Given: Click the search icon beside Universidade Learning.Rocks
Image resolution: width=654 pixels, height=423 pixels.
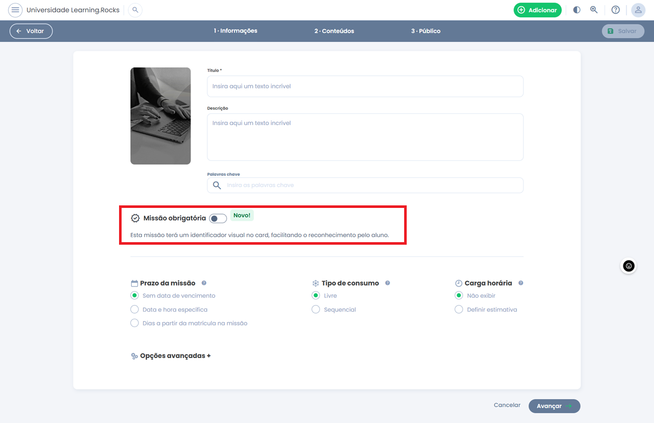Looking at the screenshot, I should [x=135, y=10].
